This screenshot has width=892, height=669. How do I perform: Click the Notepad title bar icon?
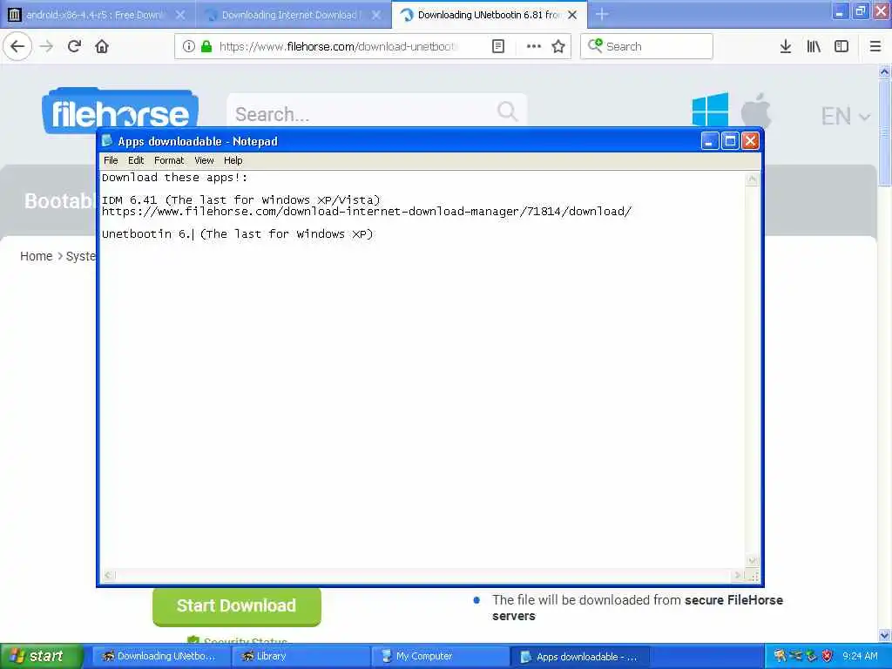coord(107,140)
